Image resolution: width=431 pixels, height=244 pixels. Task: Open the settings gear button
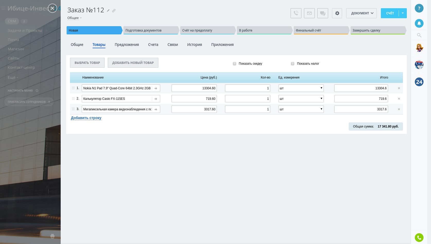[337, 13]
